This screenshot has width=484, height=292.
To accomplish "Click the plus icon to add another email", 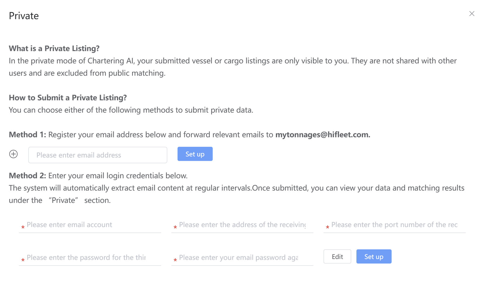I will (14, 154).
